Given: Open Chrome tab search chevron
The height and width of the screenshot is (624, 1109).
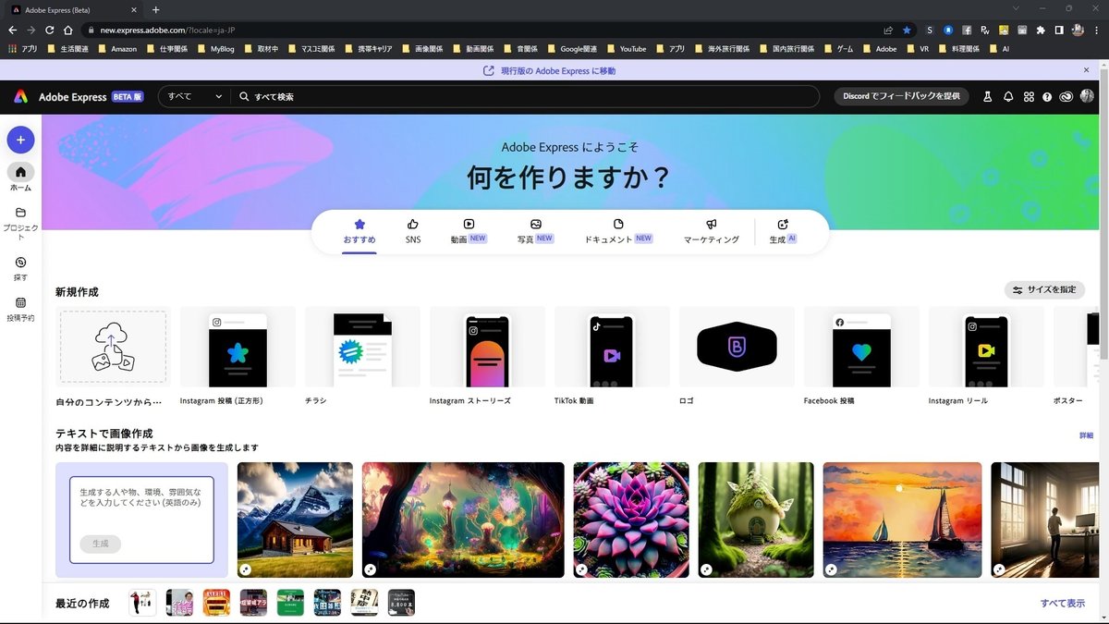Looking at the screenshot, I should tap(1018, 8).
